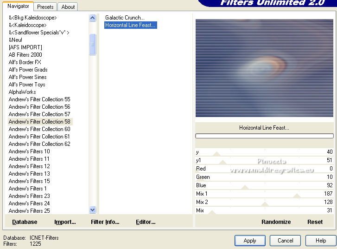Select Andrew's Filter Collection 60
Image resolution: width=337 pixels, height=249 pixels.
(39, 129)
